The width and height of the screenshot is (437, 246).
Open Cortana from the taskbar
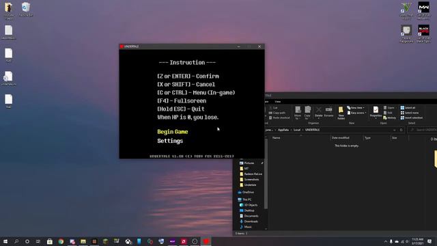click(27, 241)
